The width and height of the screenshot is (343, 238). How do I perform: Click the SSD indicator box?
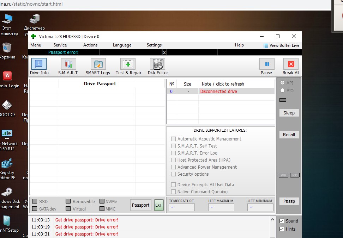pos(35,201)
